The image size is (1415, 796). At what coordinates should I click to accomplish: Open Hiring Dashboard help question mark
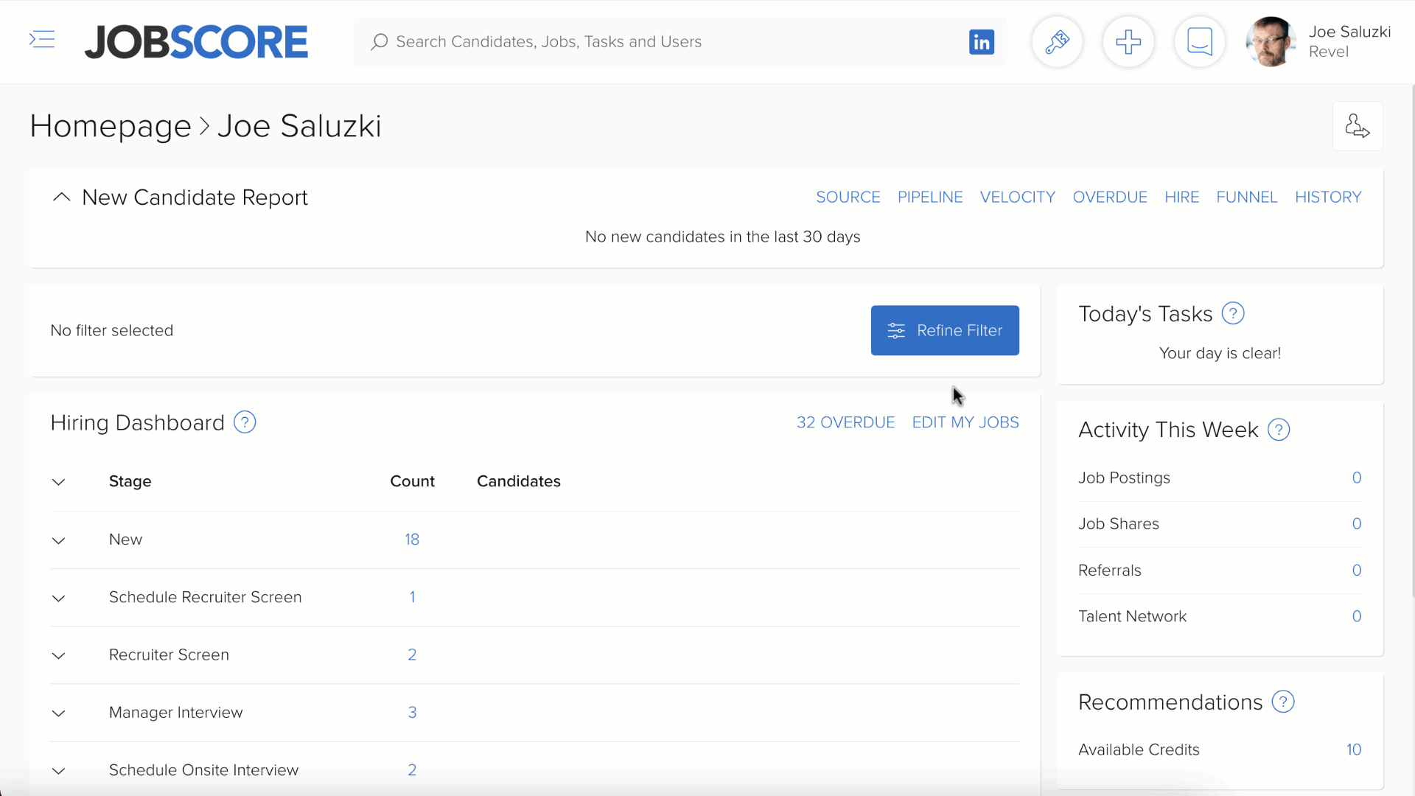[245, 423]
